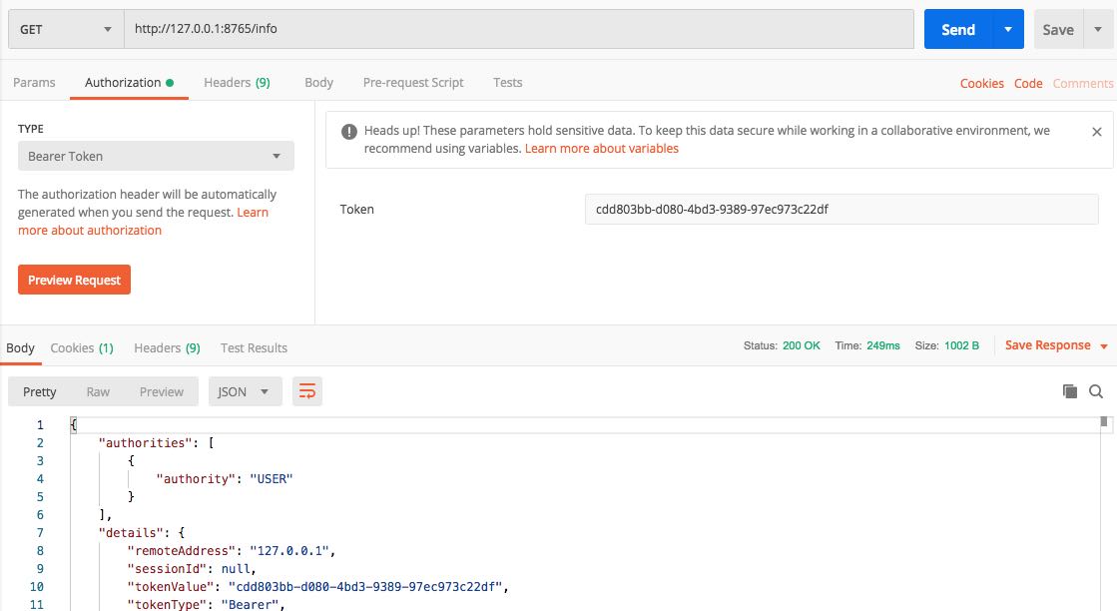Open the GET method dropdown
The width and height of the screenshot is (1117, 611).
click(x=66, y=29)
